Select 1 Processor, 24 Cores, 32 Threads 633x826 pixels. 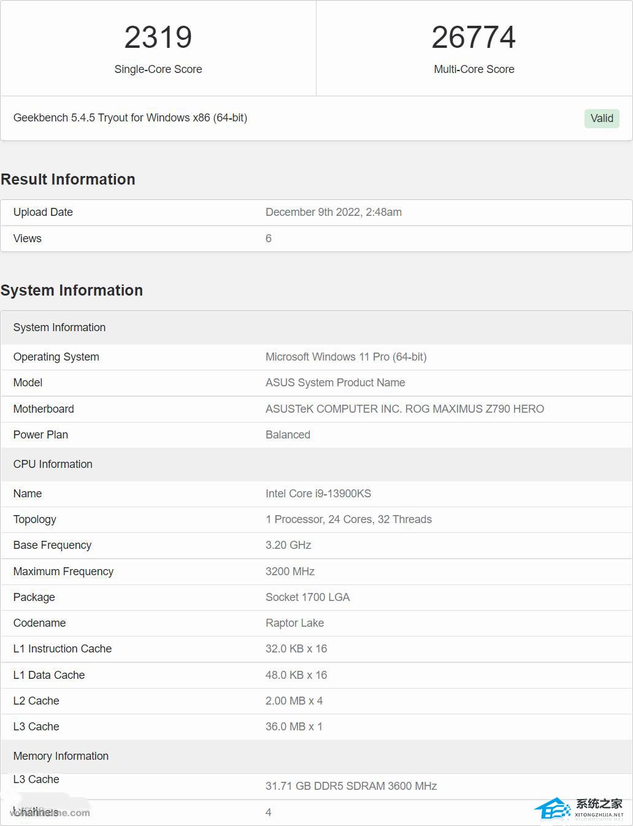click(348, 519)
